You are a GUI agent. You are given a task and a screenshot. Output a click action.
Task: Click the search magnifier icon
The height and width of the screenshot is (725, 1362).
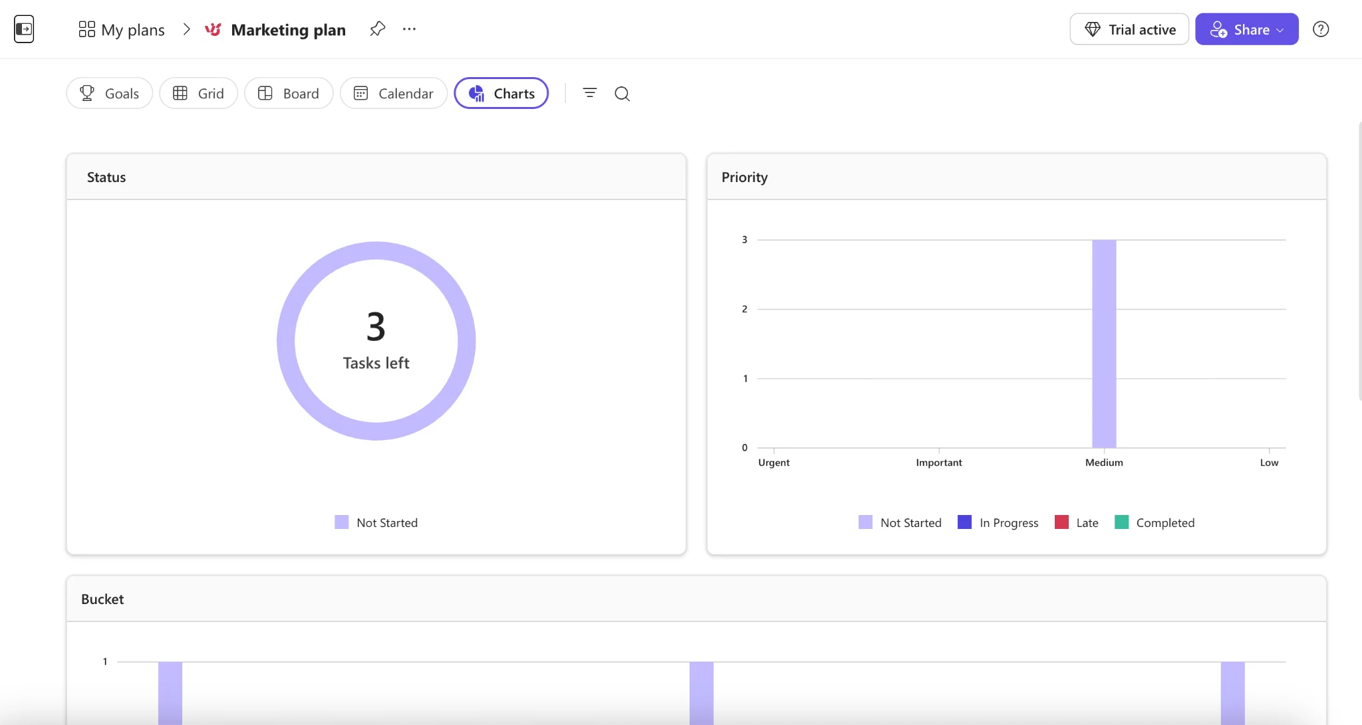pyautogui.click(x=622, y=94)
